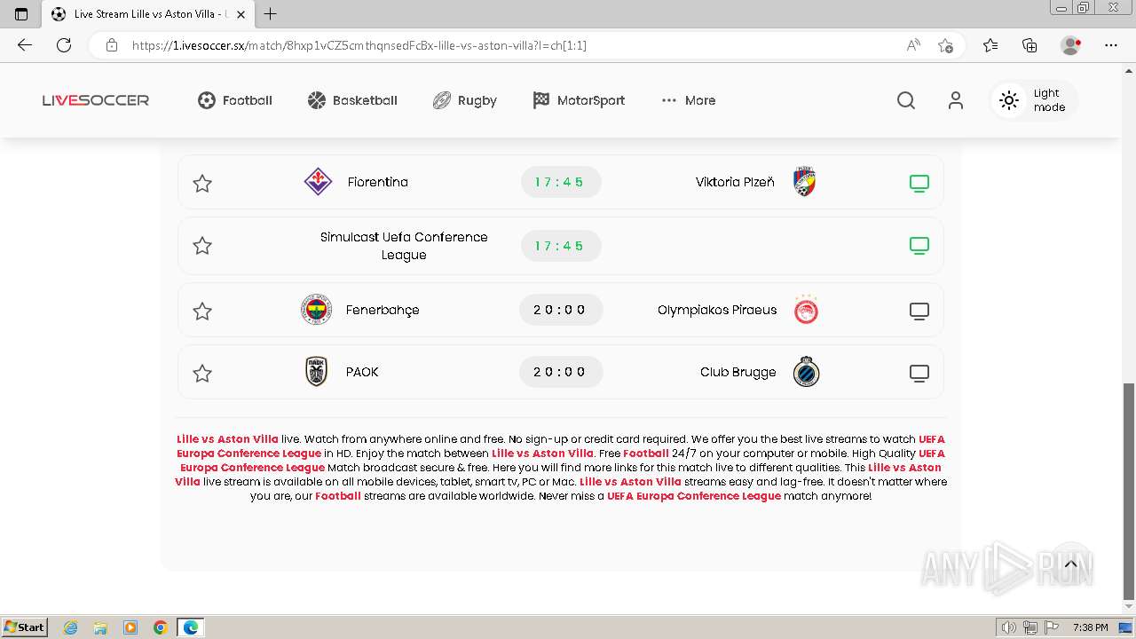Open the Football menu item

tap(235, 100)
